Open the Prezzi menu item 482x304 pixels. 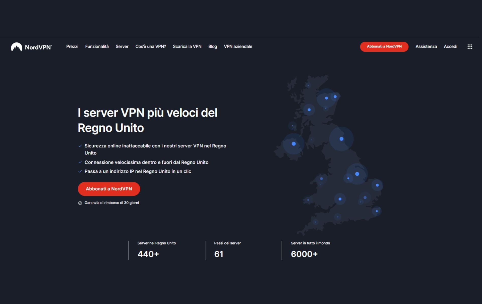click(72, 46)
